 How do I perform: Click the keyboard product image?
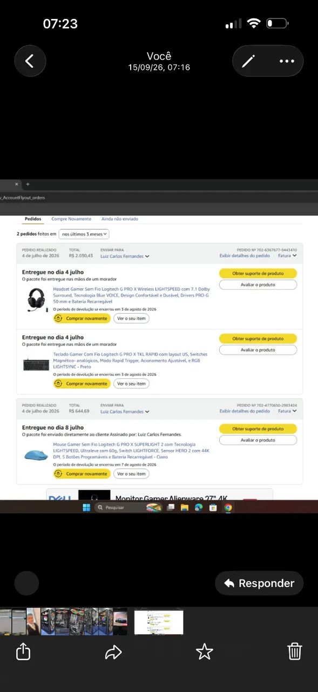click(x=36, y=364)
